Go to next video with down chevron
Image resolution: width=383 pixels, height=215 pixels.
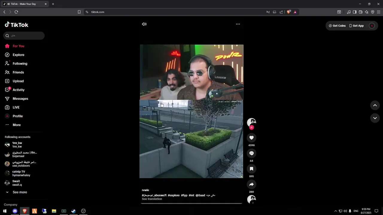pos(375,118)
